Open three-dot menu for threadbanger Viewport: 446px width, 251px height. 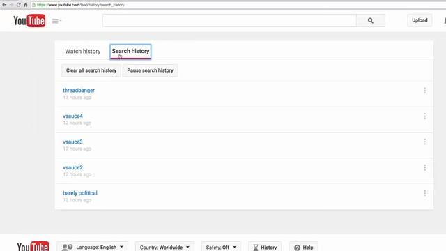(x=424, y=91)
